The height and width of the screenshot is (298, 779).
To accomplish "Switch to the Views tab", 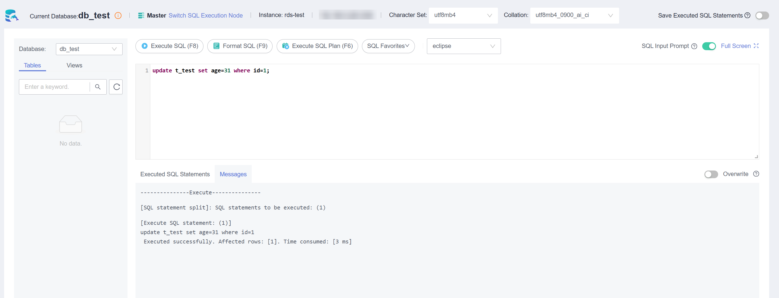I will coord(74,66).
